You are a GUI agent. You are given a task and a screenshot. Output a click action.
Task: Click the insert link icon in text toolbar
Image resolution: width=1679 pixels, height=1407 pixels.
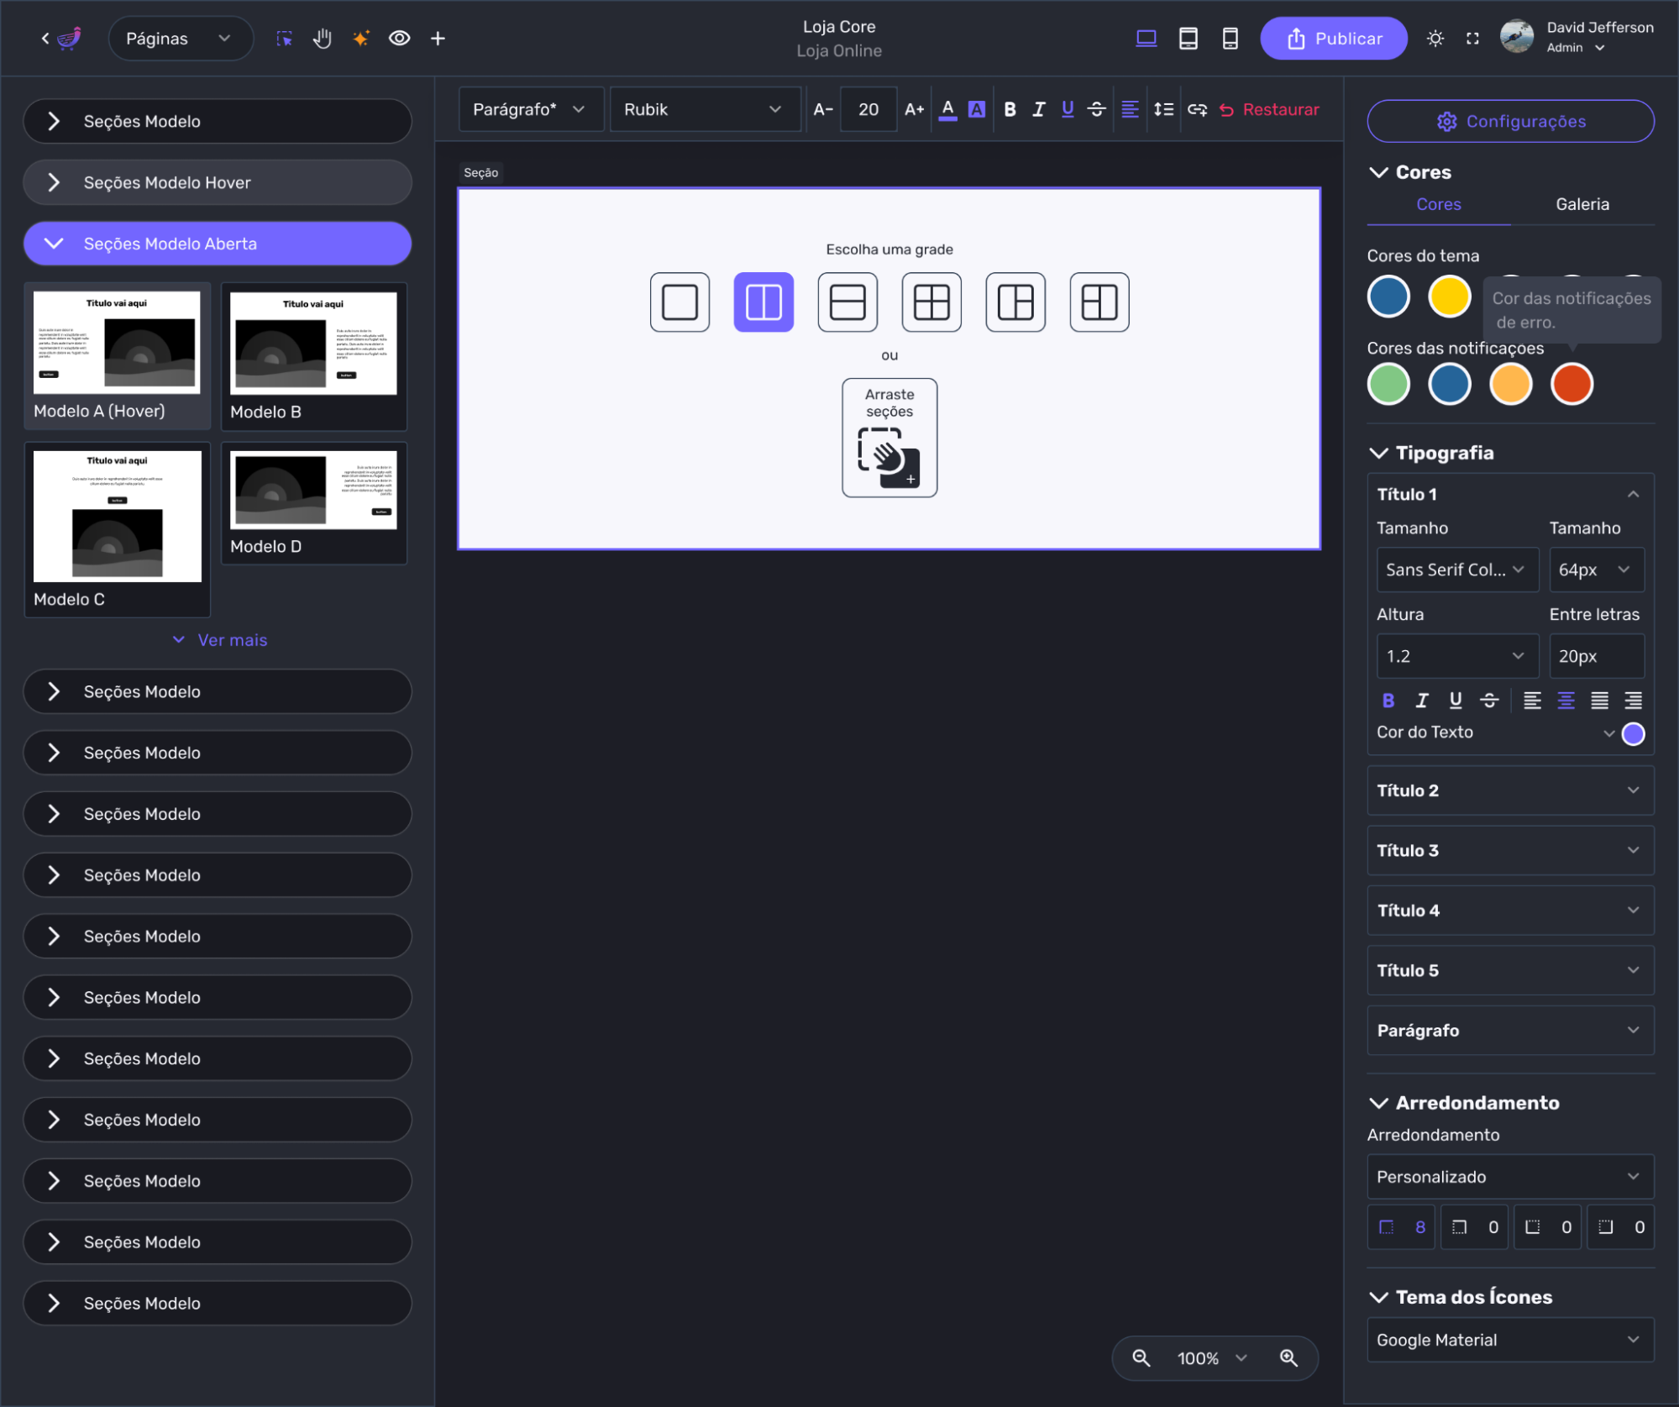tap(1197, 109)
